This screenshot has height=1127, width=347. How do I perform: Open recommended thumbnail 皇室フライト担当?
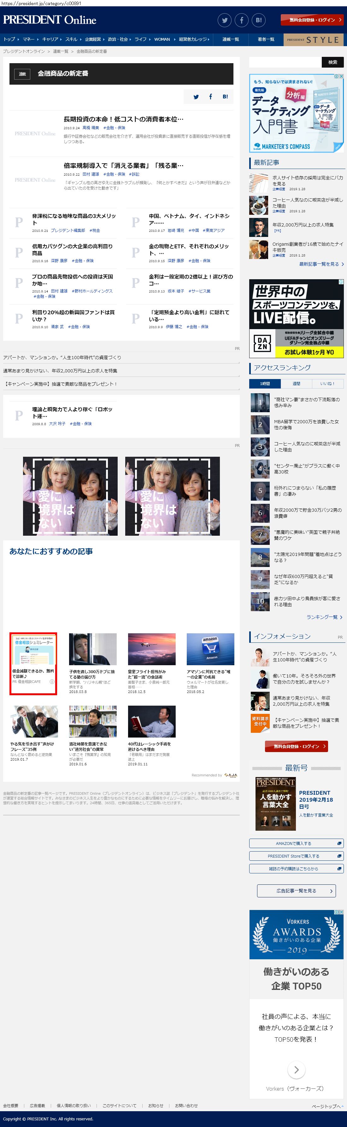point(152,649)
